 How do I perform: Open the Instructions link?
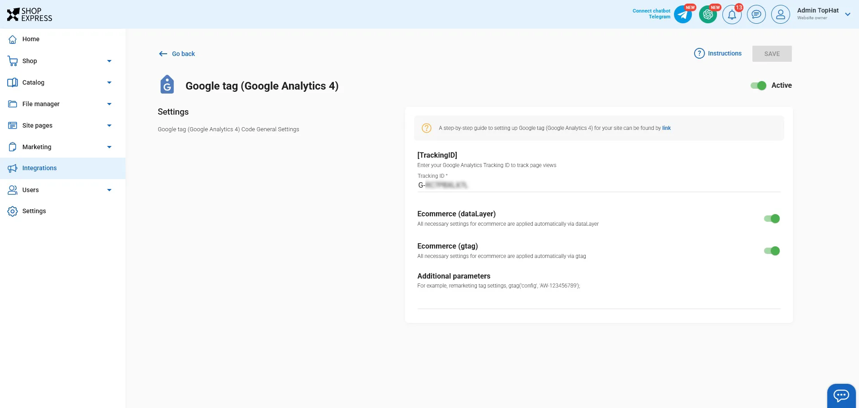pyautogui.click(x=725, y=53)
